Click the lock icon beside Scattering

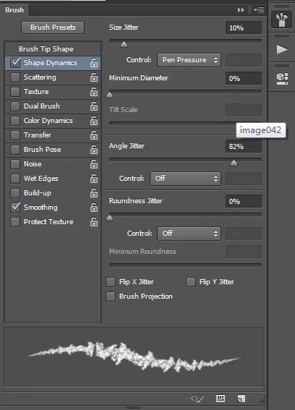94,77
